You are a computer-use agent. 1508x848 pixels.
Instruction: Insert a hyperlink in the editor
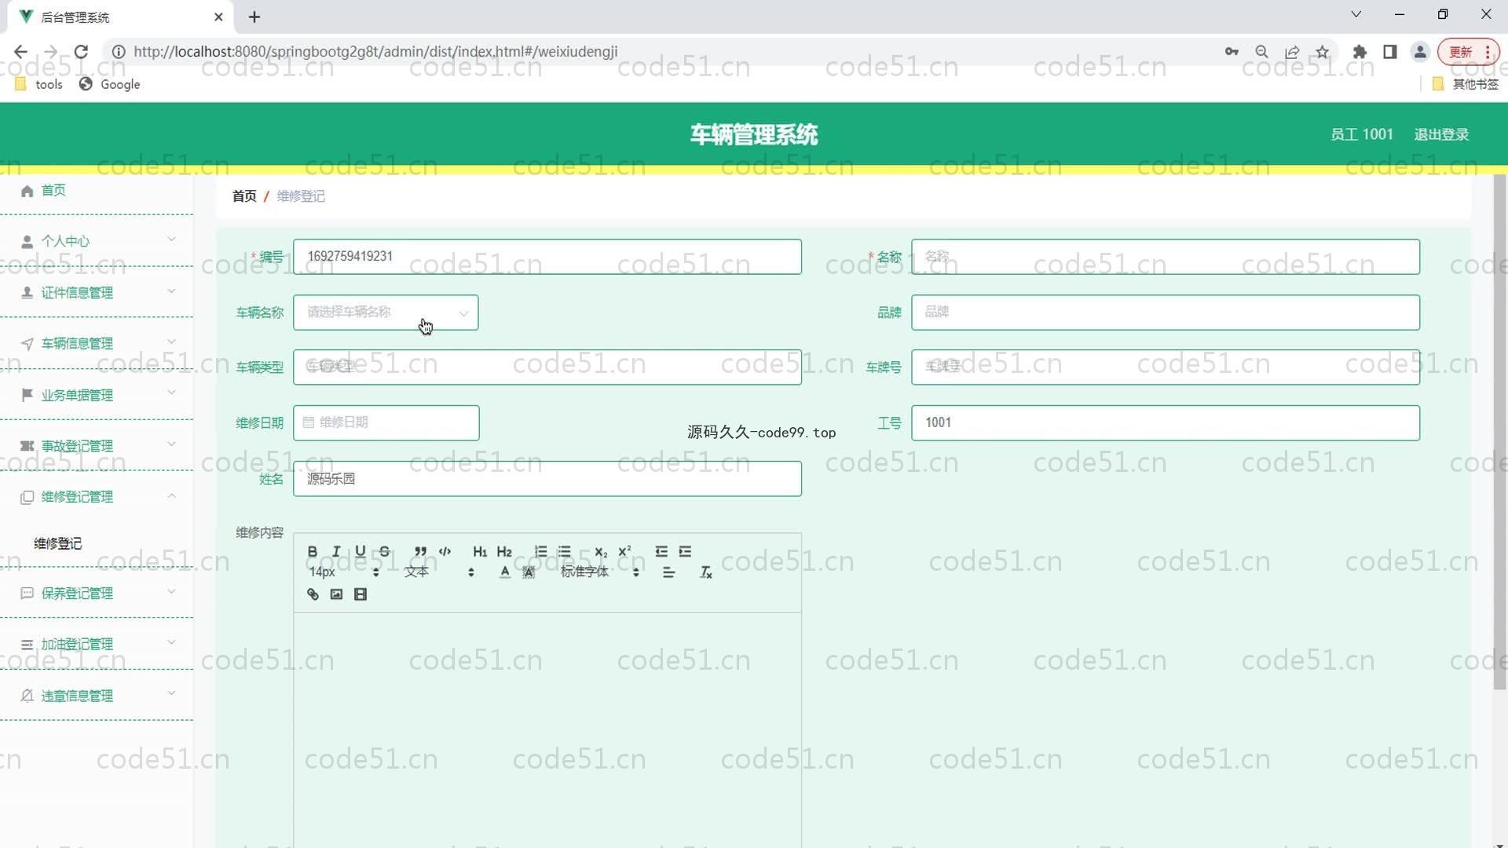(313, 594)
